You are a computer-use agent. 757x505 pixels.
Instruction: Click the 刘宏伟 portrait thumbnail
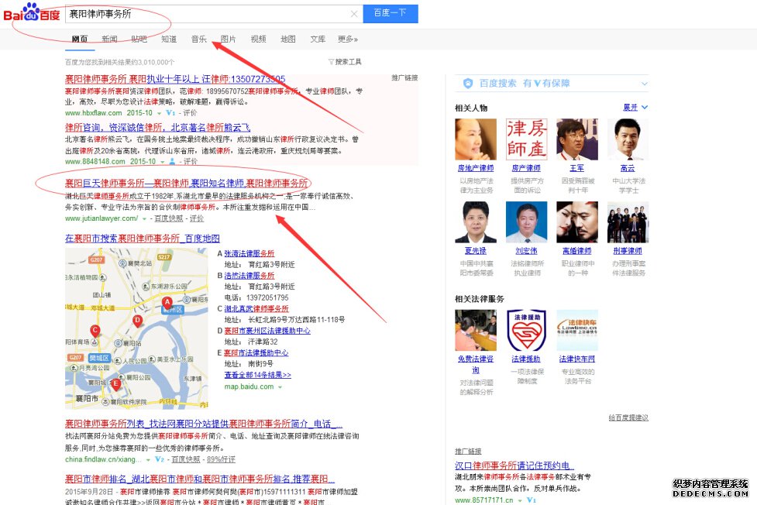point(526,222)
